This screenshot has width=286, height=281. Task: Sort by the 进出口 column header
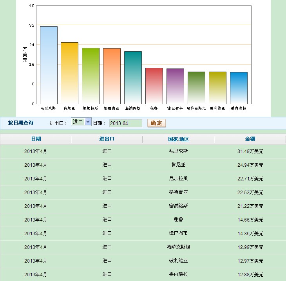coord(107,139)
